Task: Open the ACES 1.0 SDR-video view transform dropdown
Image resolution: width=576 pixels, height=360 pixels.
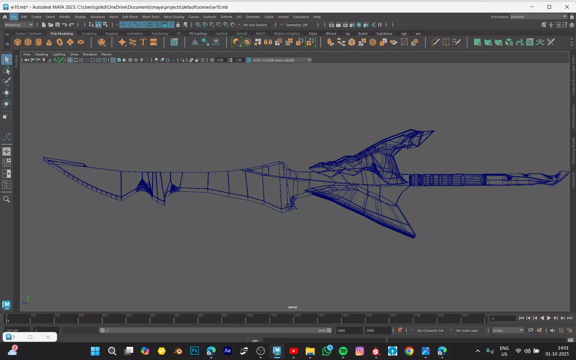Action: 282,60
